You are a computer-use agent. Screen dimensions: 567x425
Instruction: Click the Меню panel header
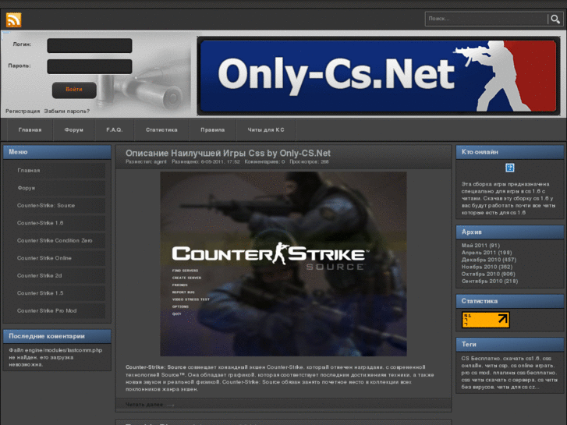click(57, 152)
